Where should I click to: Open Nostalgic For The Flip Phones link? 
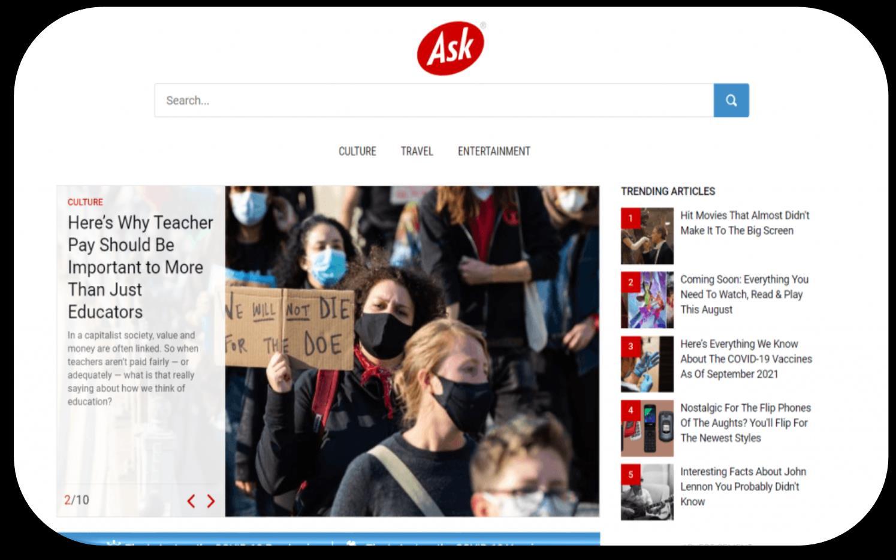pyautogui.click(x=746, y=423)
